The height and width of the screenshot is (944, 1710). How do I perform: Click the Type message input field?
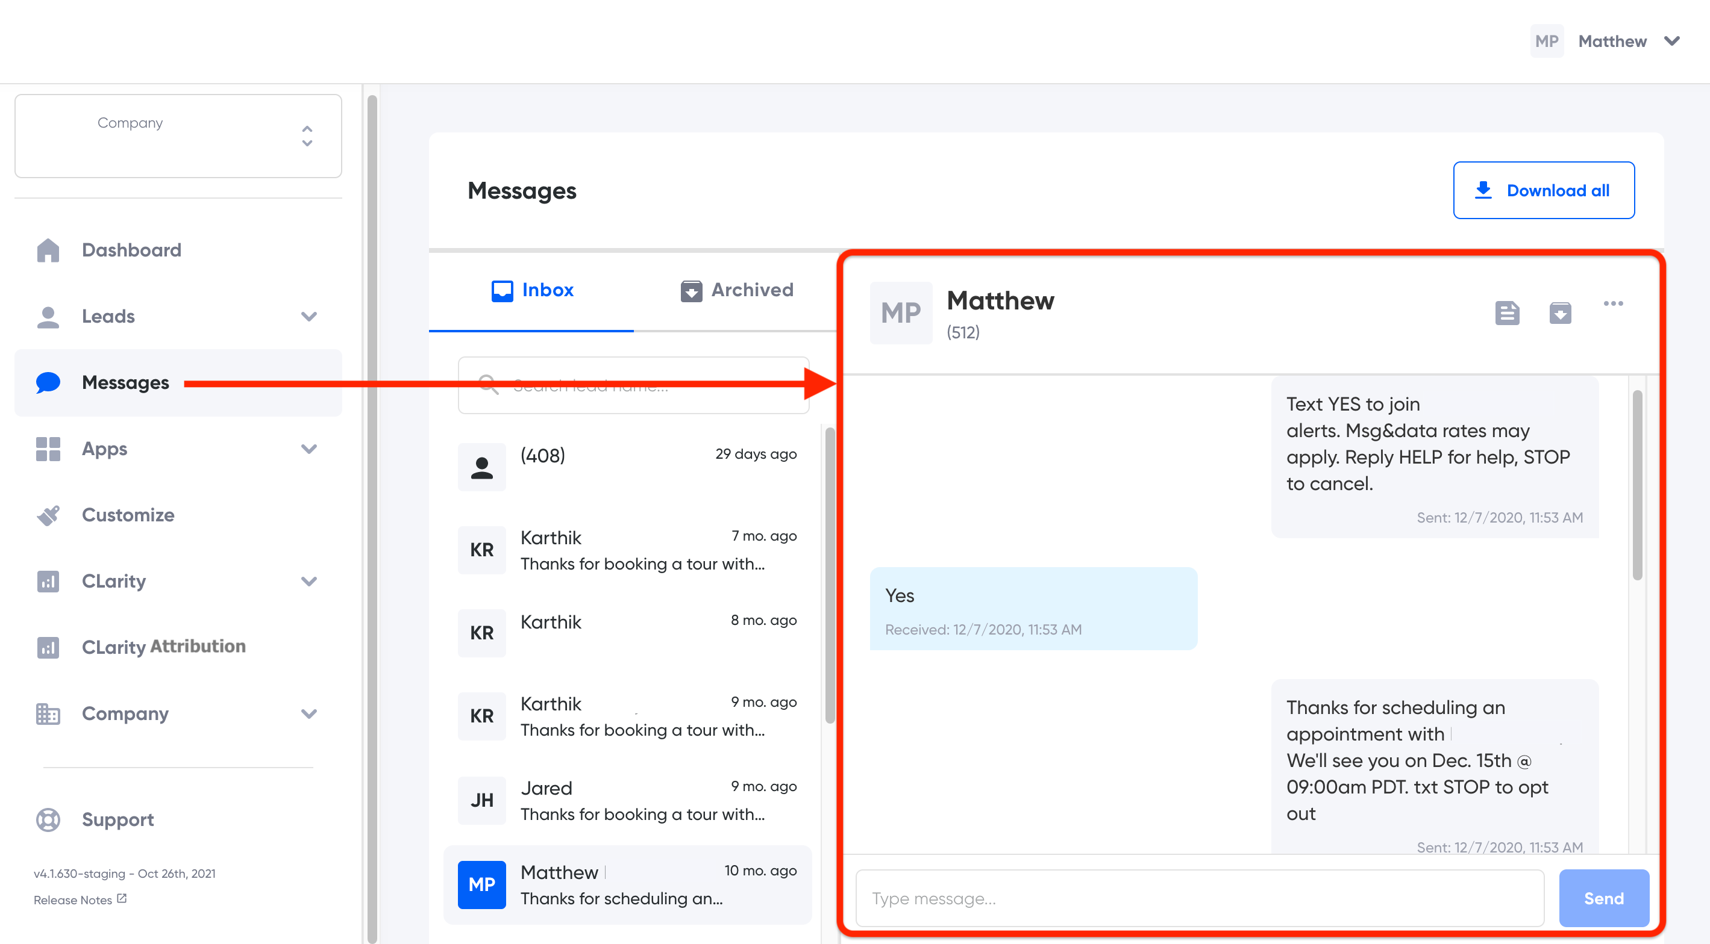(x=1199, y=898)
